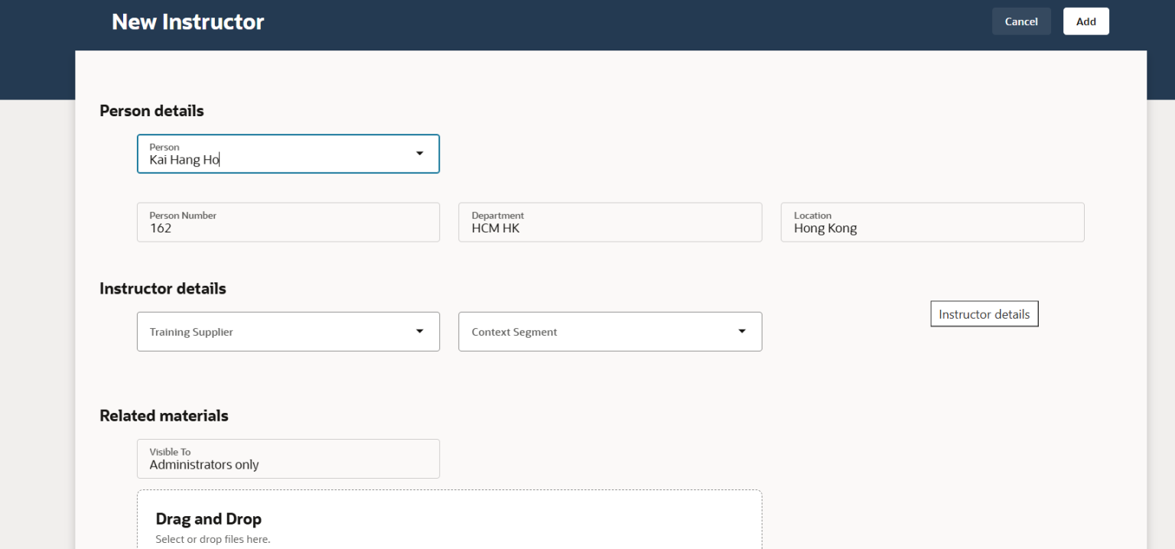Click the Related materials section heading
The height and width of the screenshot is (549, 1175).
click(x=164, y=415)
